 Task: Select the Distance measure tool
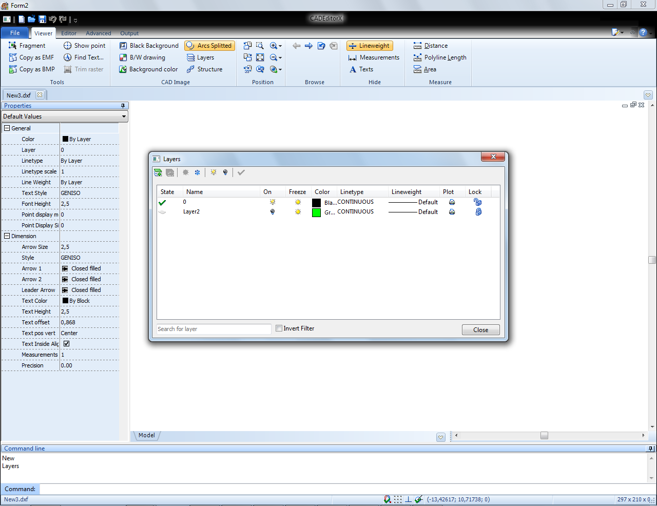[430, 46]
